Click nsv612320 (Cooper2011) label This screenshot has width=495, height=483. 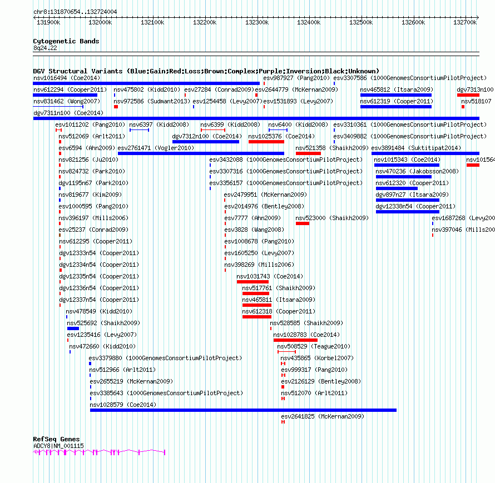412,183
